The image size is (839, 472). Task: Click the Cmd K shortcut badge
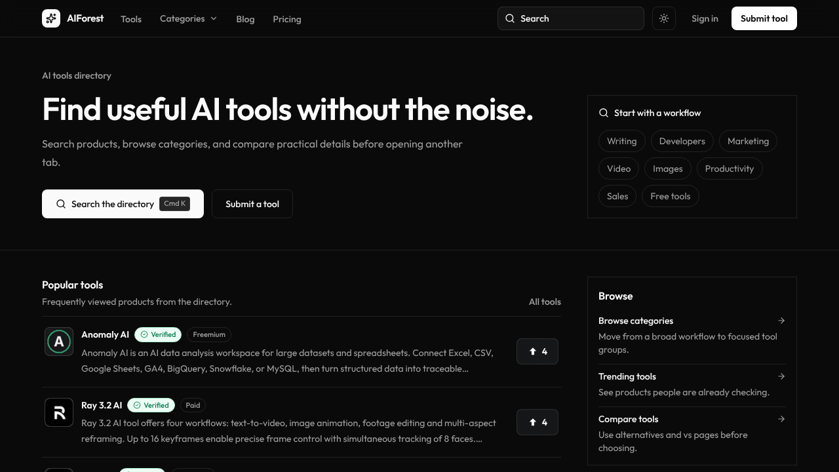point(175,204)
